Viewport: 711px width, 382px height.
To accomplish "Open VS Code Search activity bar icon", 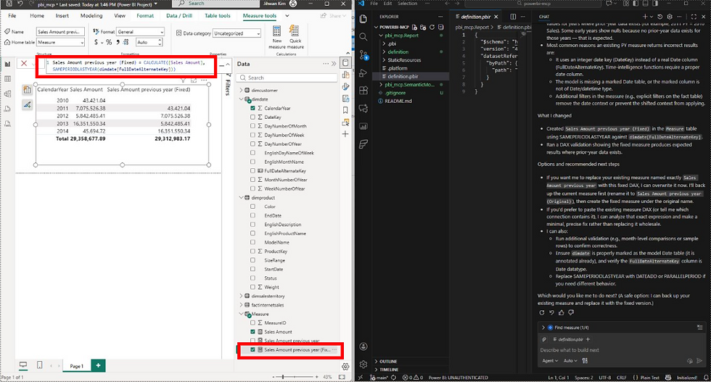I will coord(363,37).
